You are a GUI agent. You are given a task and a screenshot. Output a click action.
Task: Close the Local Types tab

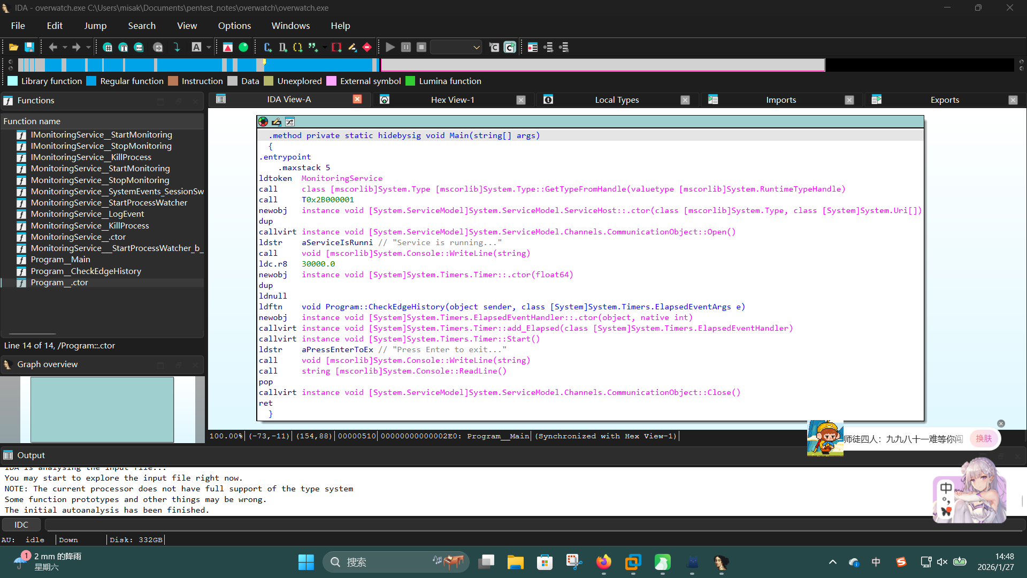click(685, 100)
